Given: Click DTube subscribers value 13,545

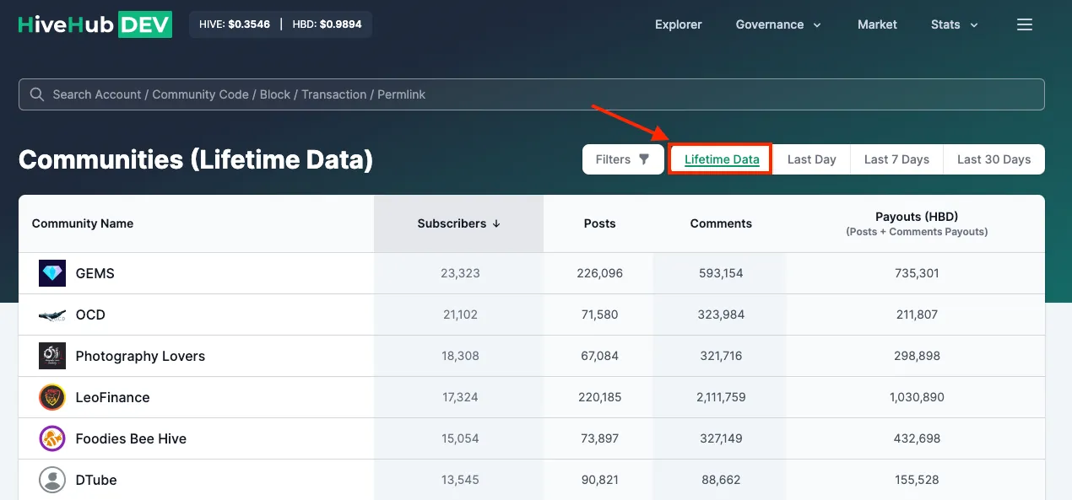Looking at the screenshot, I should click(460, 480).
